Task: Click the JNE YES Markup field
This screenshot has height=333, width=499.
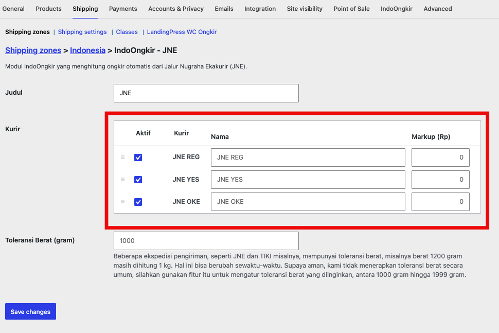Action: pos(440,180)
